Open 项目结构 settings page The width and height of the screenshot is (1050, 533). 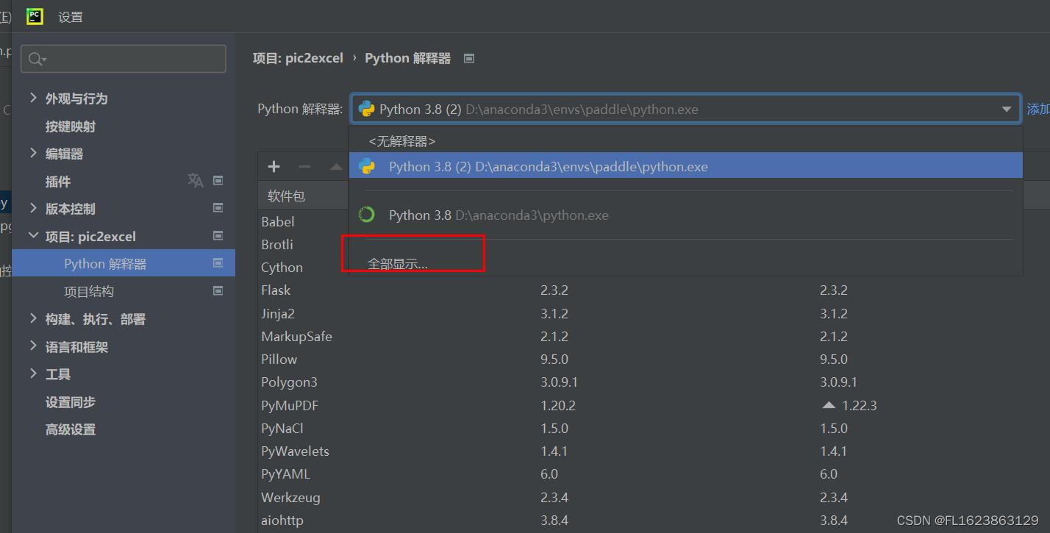pos(89,292)
